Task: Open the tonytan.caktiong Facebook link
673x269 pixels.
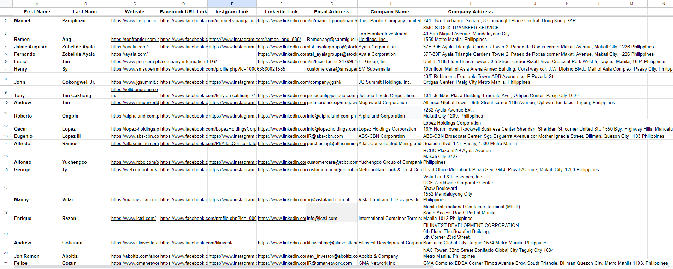Action: pos(207,96)
